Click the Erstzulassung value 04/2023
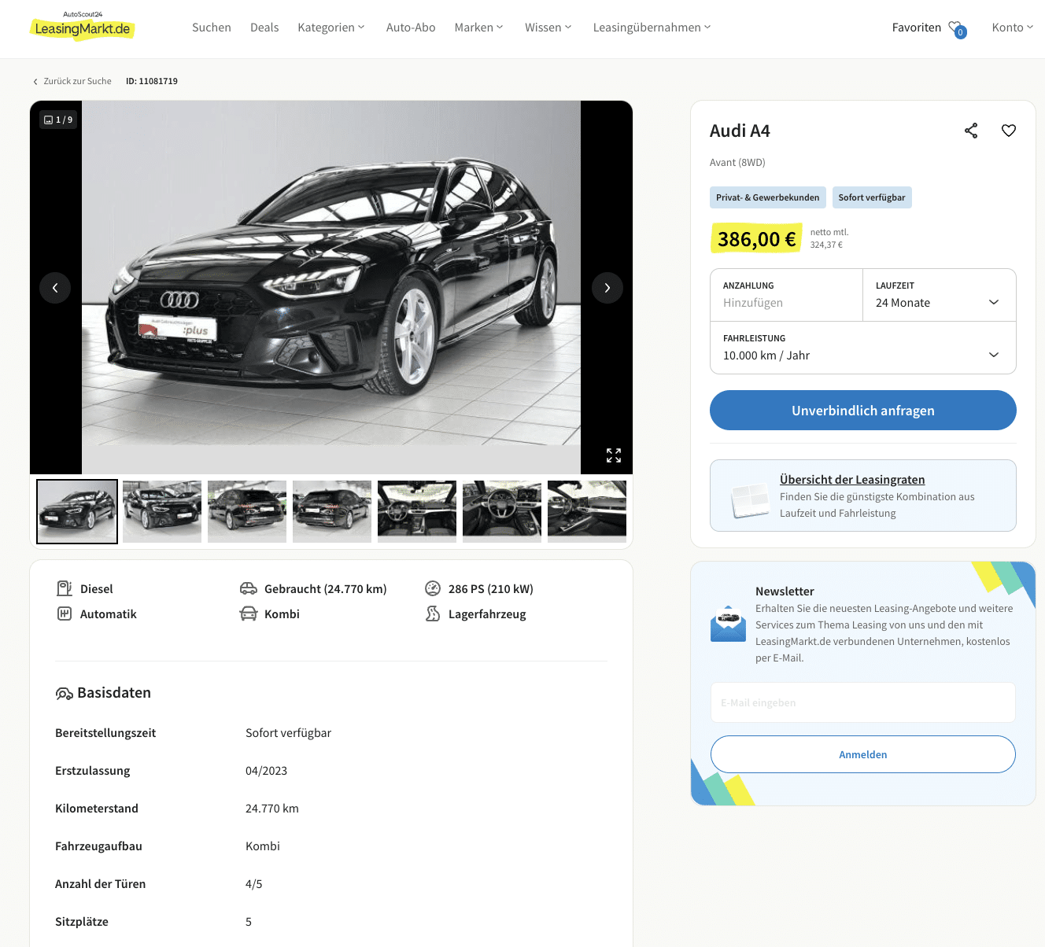1045x947 pixels. 266,771
